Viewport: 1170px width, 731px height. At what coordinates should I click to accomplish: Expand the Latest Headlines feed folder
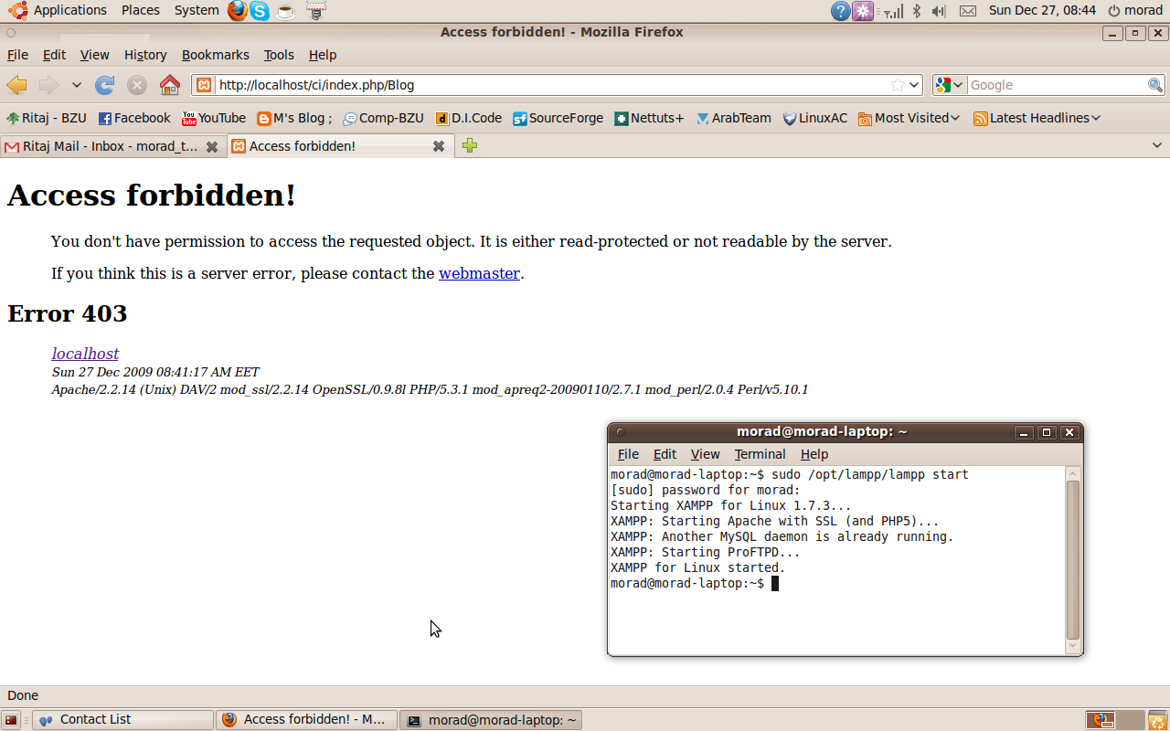tap(1037, 118)
